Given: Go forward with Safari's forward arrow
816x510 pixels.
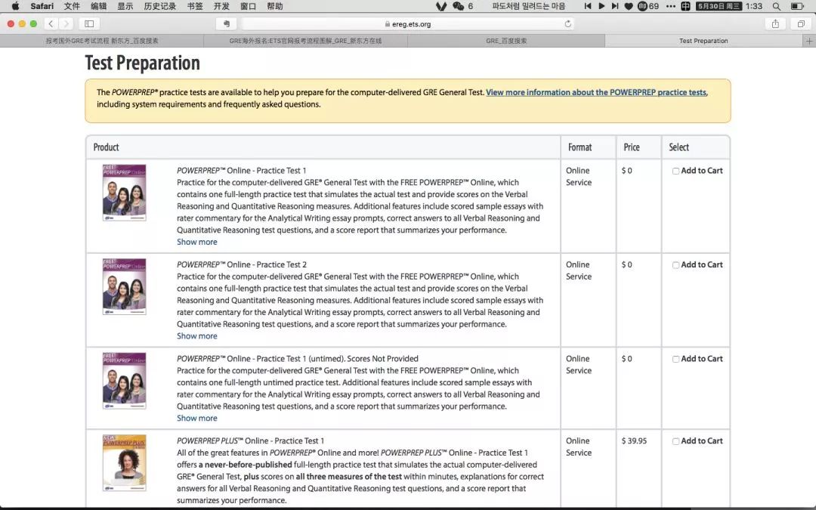Looking at the screenshot, I should click(x=66, y=24).
